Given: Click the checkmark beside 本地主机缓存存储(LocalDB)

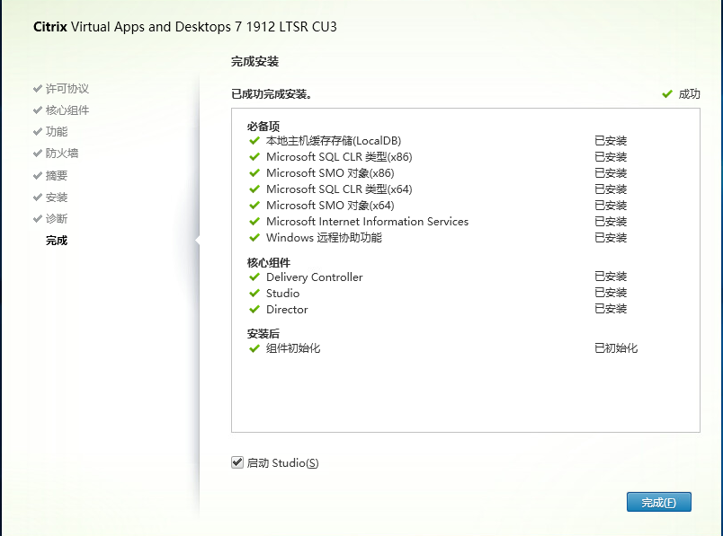Looking at the screenshot, I should [x=254, y=141].
